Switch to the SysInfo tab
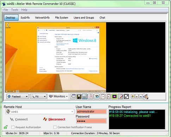Image resolution: width=171 pixels, height=137 pixels. 25,18
